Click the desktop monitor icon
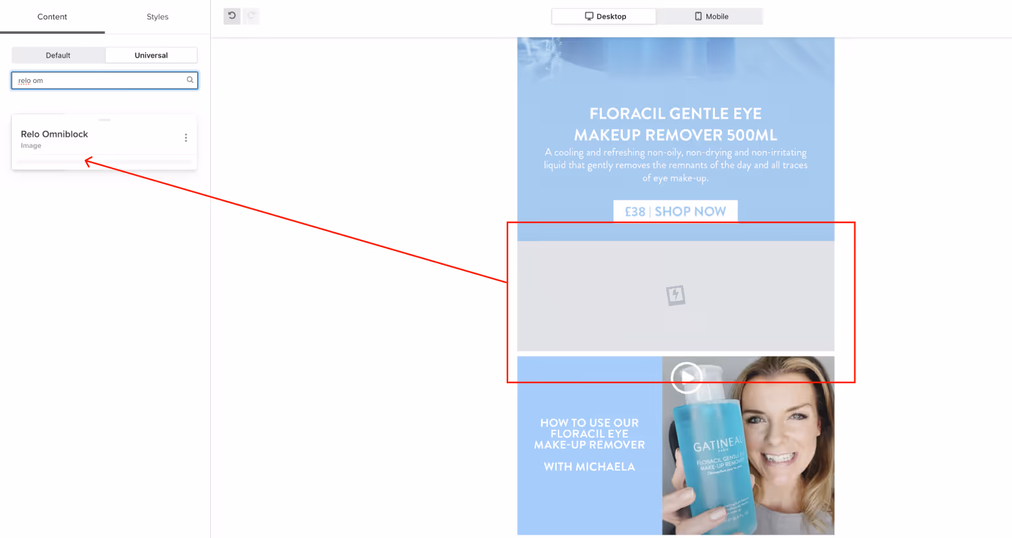This screenshot has height=538, width=1012. tap(589, 16)
